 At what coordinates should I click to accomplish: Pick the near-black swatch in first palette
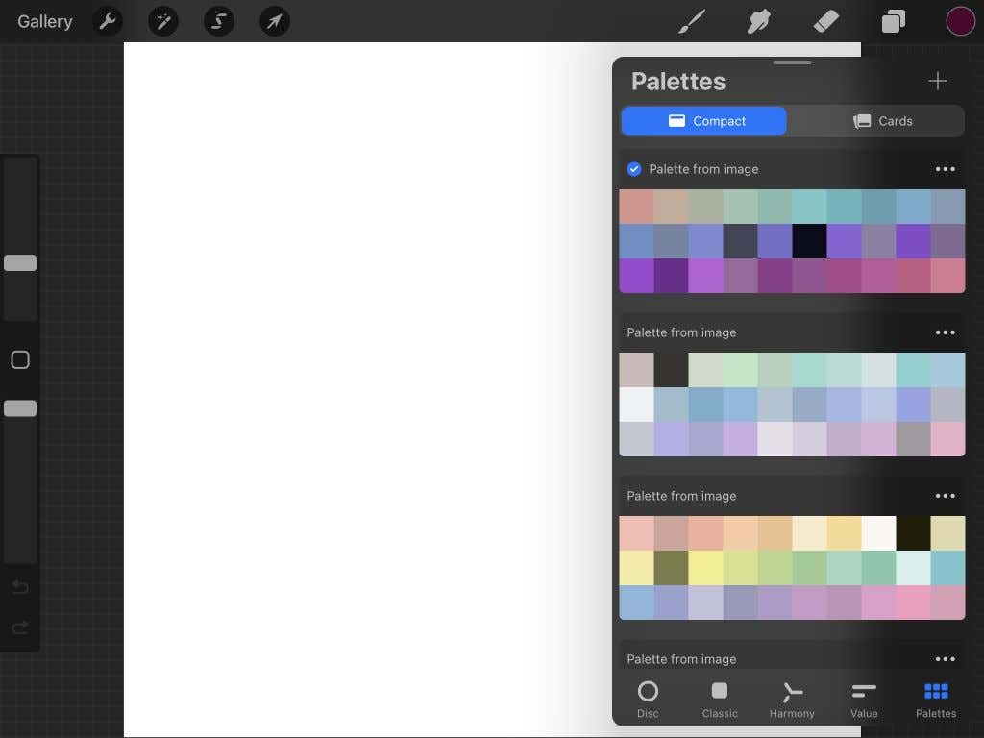pos(809,241)
